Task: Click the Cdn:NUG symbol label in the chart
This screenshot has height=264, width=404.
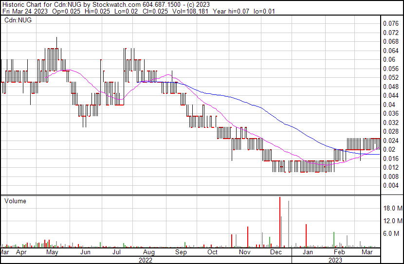Action: coord(16,21)
